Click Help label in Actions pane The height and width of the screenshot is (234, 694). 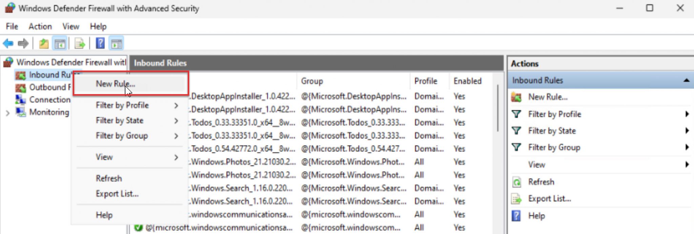pyautogui.click(x=536, y=216)
